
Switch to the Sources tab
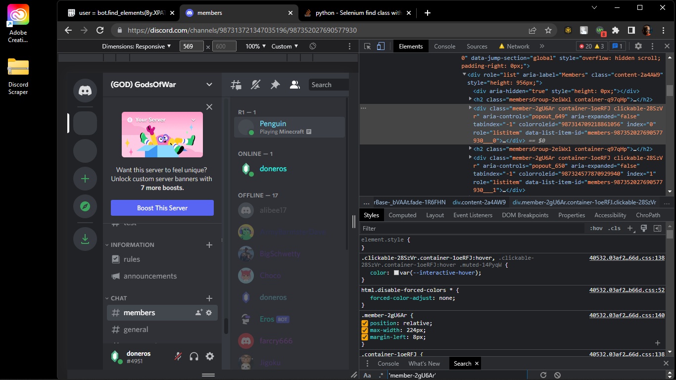pyautogui.click(x=477, y=46)
